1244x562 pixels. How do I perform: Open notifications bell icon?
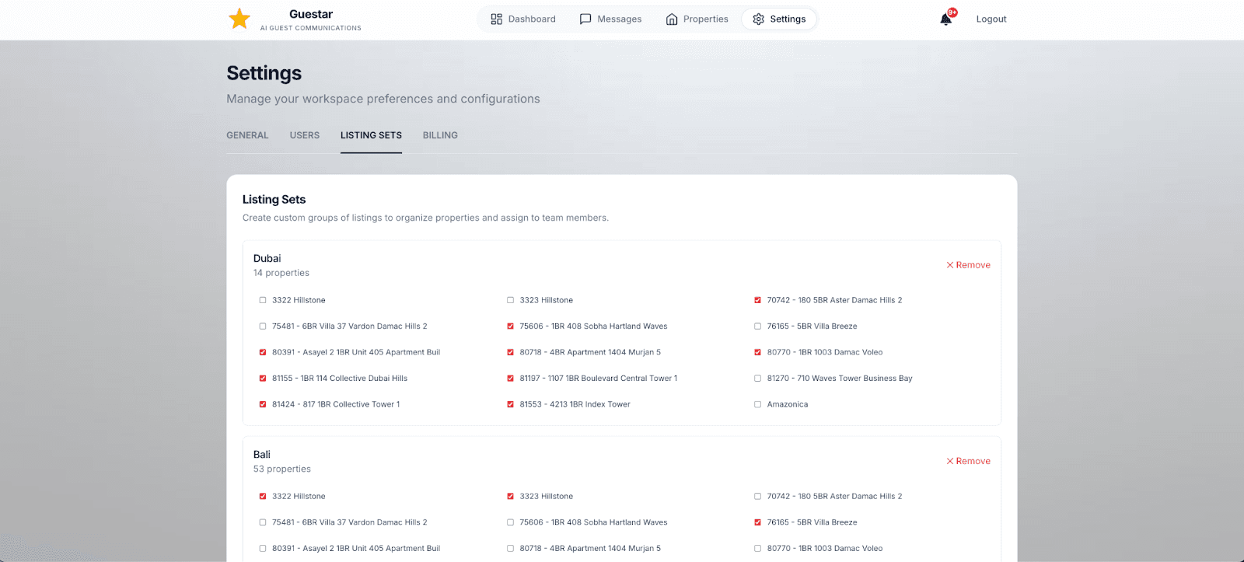[x=946, y=19]
